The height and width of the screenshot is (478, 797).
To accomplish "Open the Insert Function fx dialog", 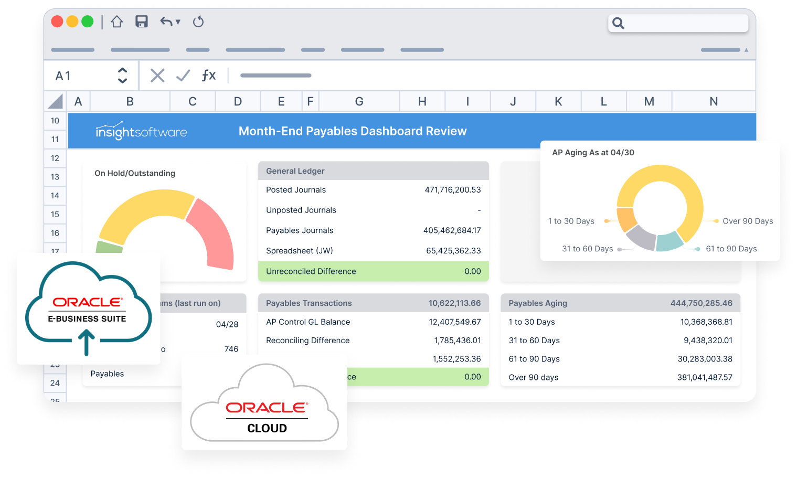I will click(208, 75).
